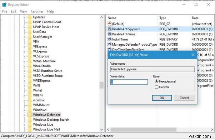
Task: Select the Windows Live Mail folder icon
Action: point(30,129)
